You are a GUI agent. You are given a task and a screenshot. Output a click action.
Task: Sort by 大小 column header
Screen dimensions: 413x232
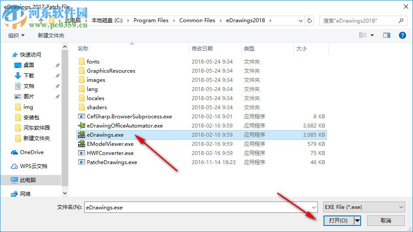click(301, 49)
